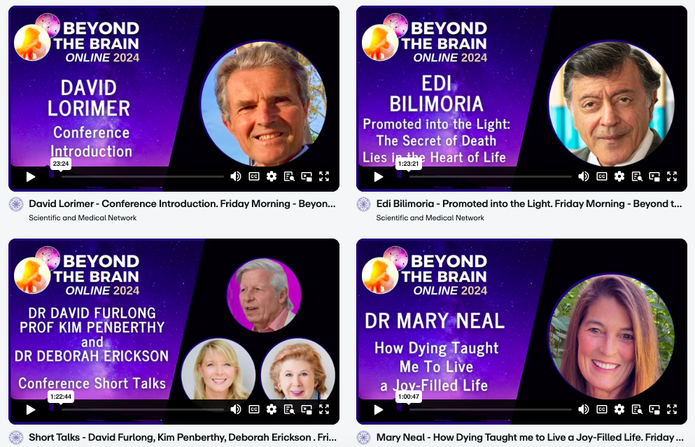Open Mary Neal How Dying Taught me title
This screenshot has width=695, height=447.
530,437
